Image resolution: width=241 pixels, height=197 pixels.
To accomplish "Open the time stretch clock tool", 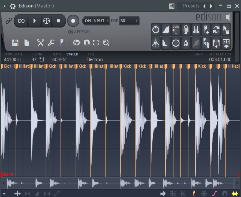I will click(x=176, y=43).
